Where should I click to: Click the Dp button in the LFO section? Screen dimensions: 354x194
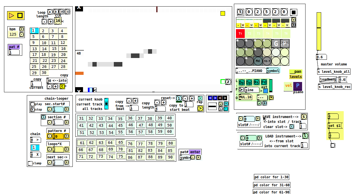242,82
